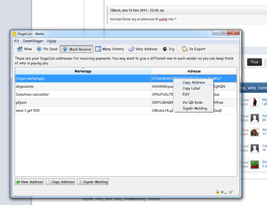Screen dimensions: 267x205
Task: Open the Many History tab
Action: (x=109, y=49)
